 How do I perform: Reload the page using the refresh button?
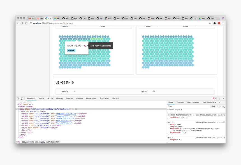click(x=26, y=23)
